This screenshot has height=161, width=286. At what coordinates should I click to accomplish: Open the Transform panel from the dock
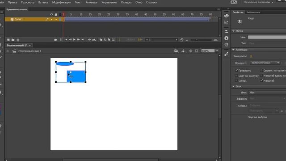(227, 45)
